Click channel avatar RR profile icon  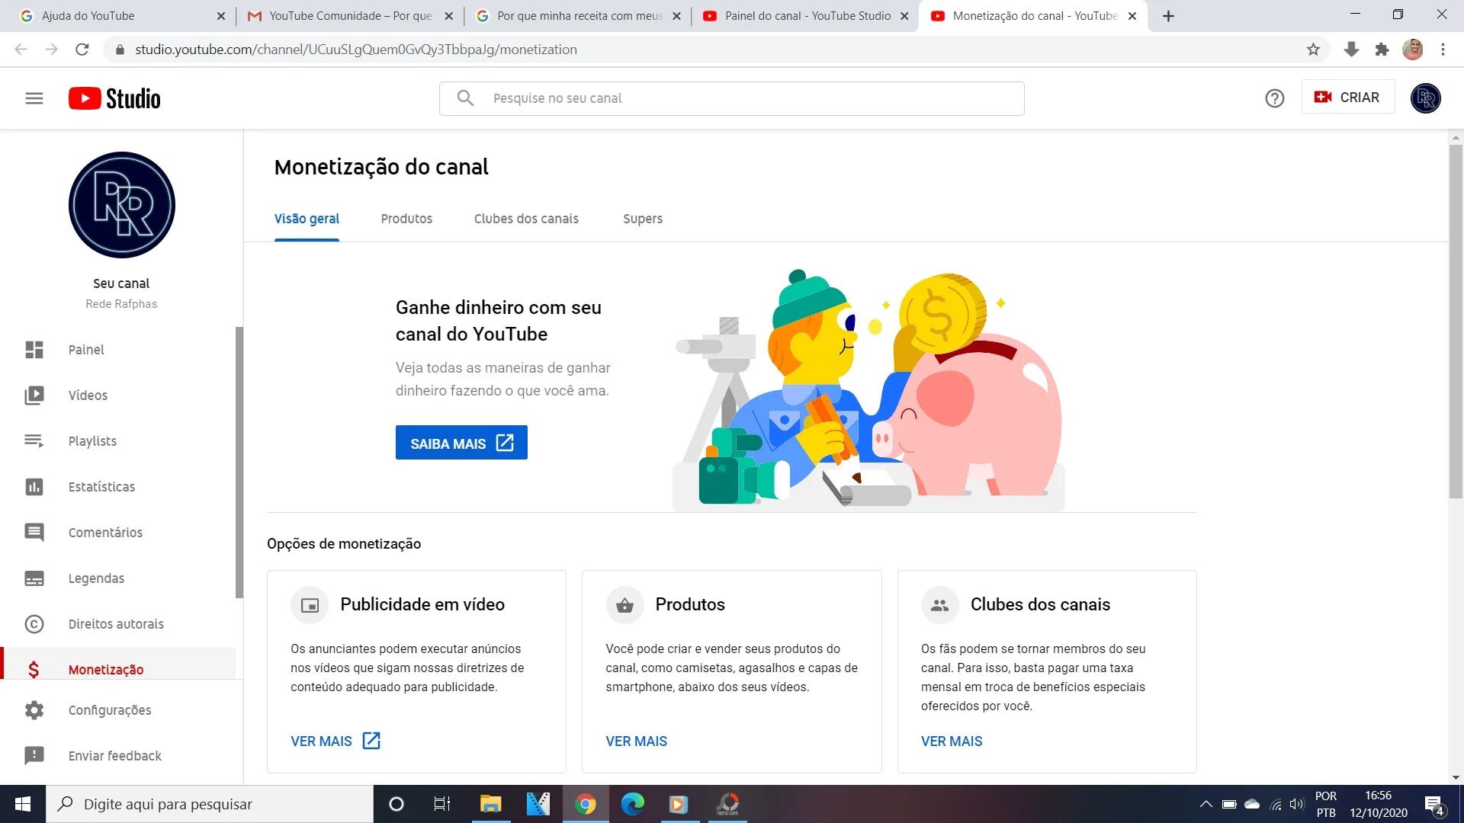click(122, 204)
